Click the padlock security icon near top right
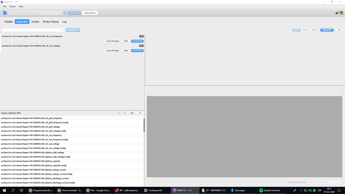Image resolution: width=345 pixels, height=194 pixels. [336, 13]
